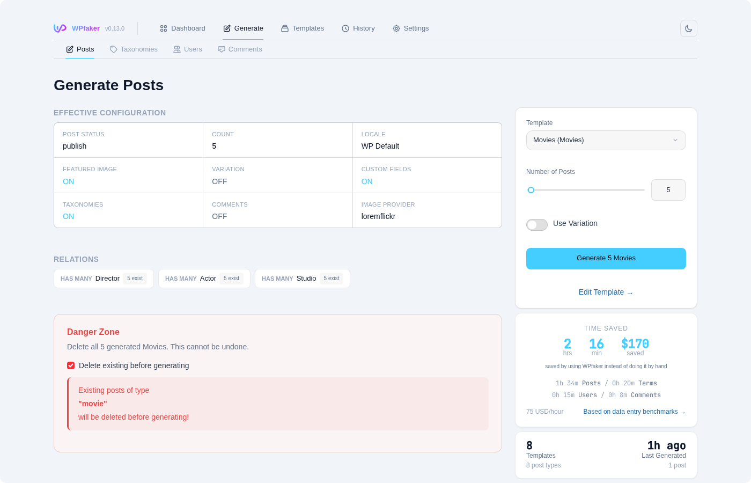
Task: Open Settings using the gear icon
Action: tap(396, 28)
